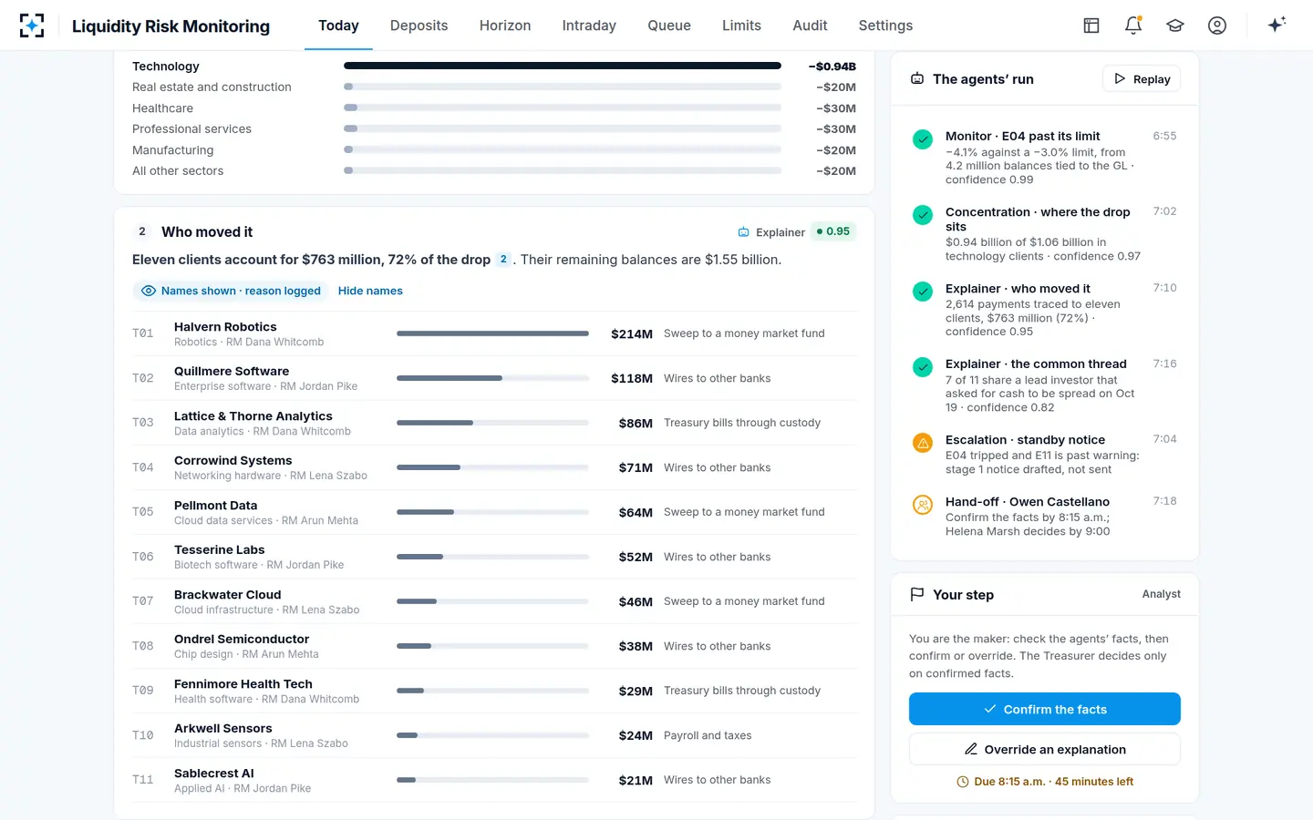Viewport: 1313px width, 820px height.
Task: Open the Limits tab
Action: coord(741,26)
